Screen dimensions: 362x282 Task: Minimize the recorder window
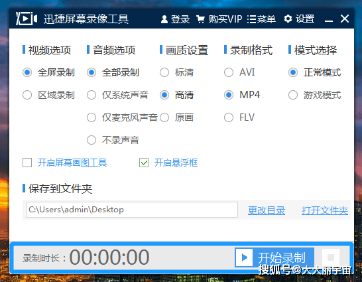(x=329, y=20)
